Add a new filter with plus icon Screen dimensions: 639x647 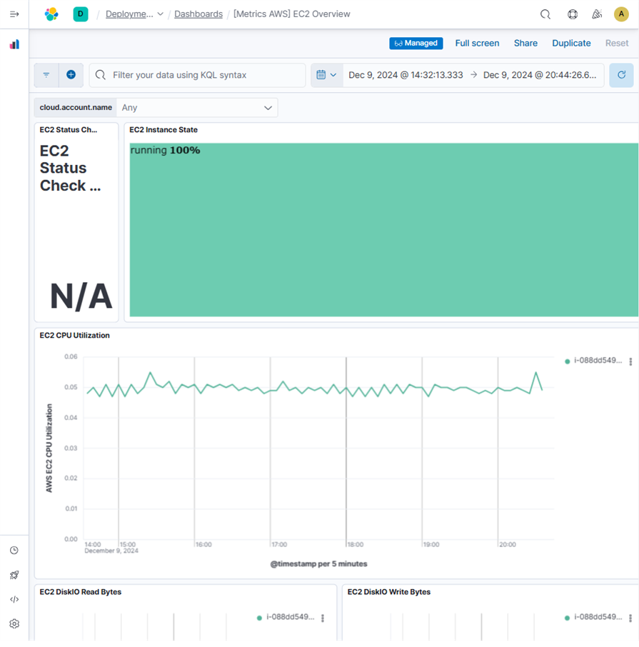click(x=71, y=75)
